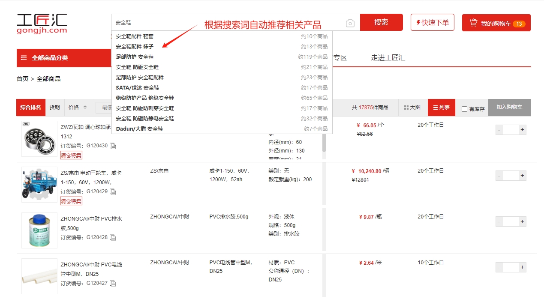The image size is (544, 299).
Task: Copy order number G120428 icon
Action: [113, 237]
